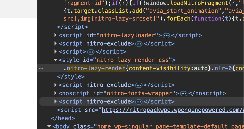Expand the highlighted script nitro-exclude node
Image resolution: width=244 pixels, height=129 pixels.
click(55, 101)
